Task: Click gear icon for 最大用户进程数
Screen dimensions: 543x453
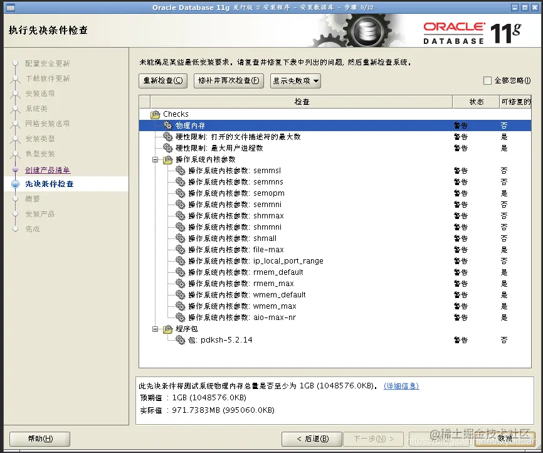Action: pyautogui.click(x=167, y=148)
